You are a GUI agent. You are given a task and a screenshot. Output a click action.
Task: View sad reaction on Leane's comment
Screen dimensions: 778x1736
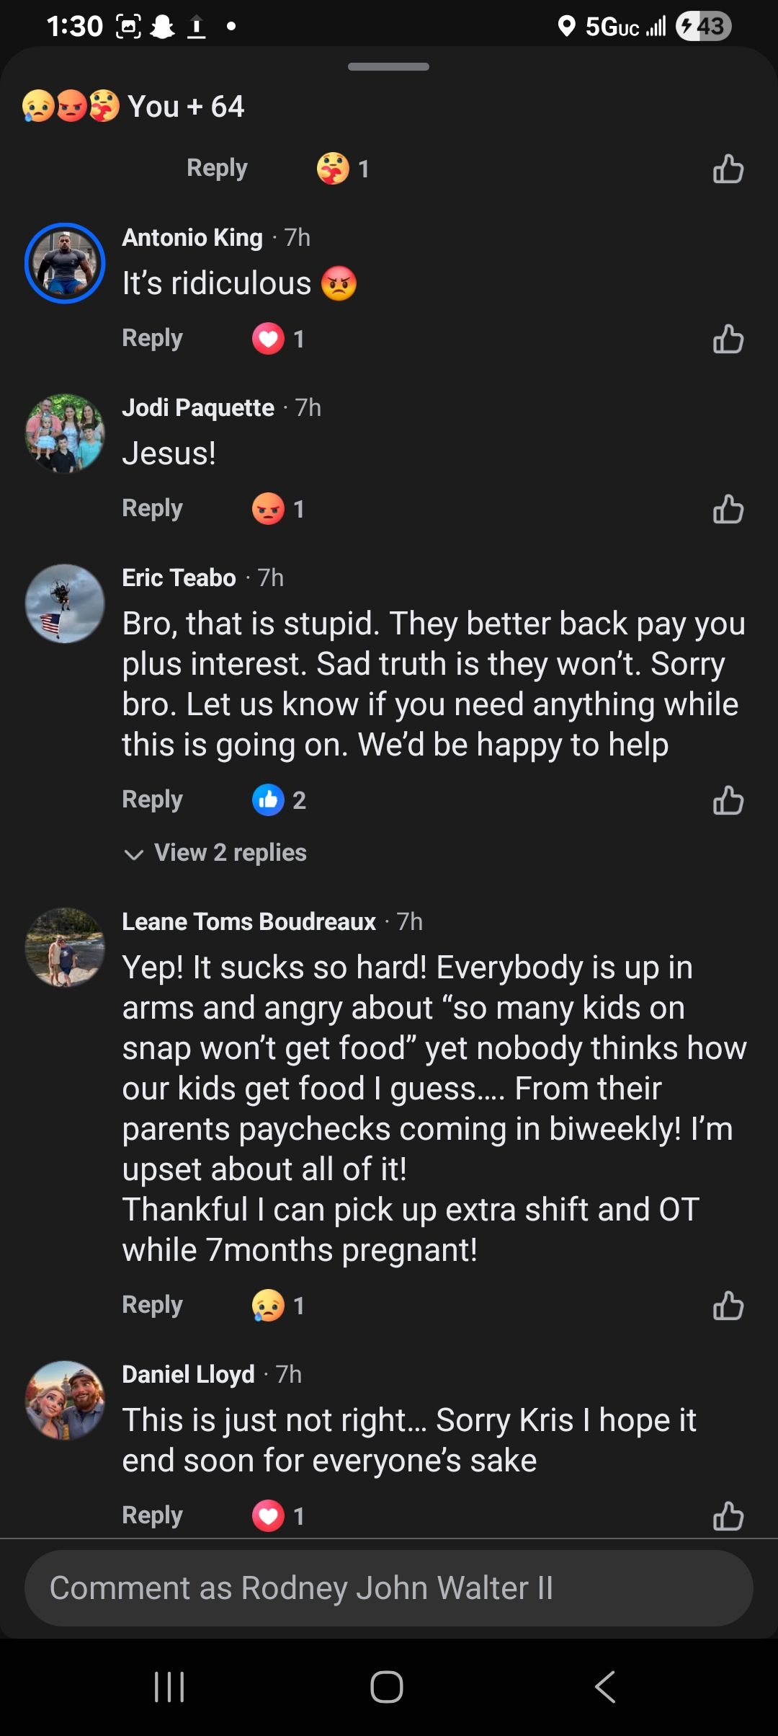coord(277,1306)
